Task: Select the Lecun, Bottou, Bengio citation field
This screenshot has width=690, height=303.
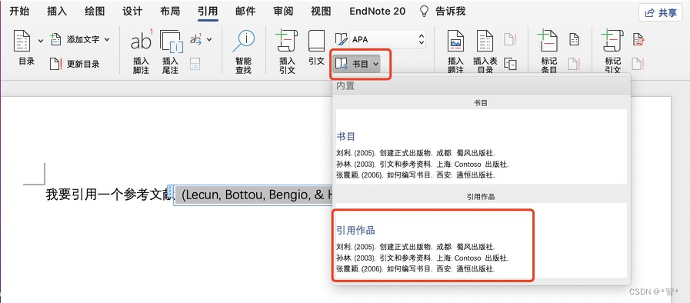Action: (x=255, y=195)
